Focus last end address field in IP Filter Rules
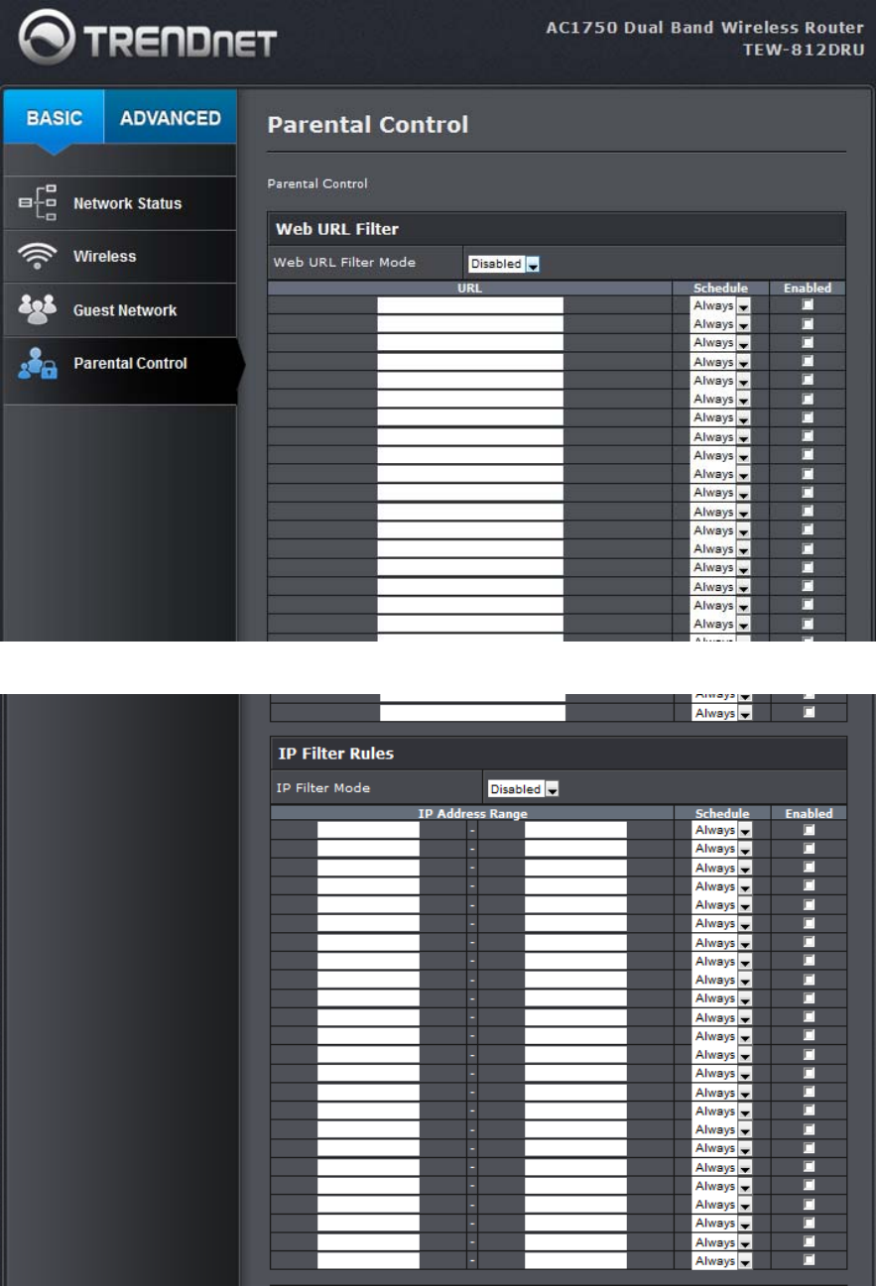Screen dimensions: 876x1286 pyautogui.click(x=575, y=1261)
